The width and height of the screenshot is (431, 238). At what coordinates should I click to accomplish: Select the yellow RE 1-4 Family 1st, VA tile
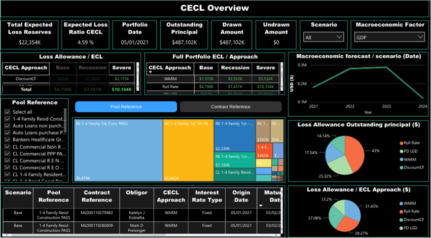(188, 150)
